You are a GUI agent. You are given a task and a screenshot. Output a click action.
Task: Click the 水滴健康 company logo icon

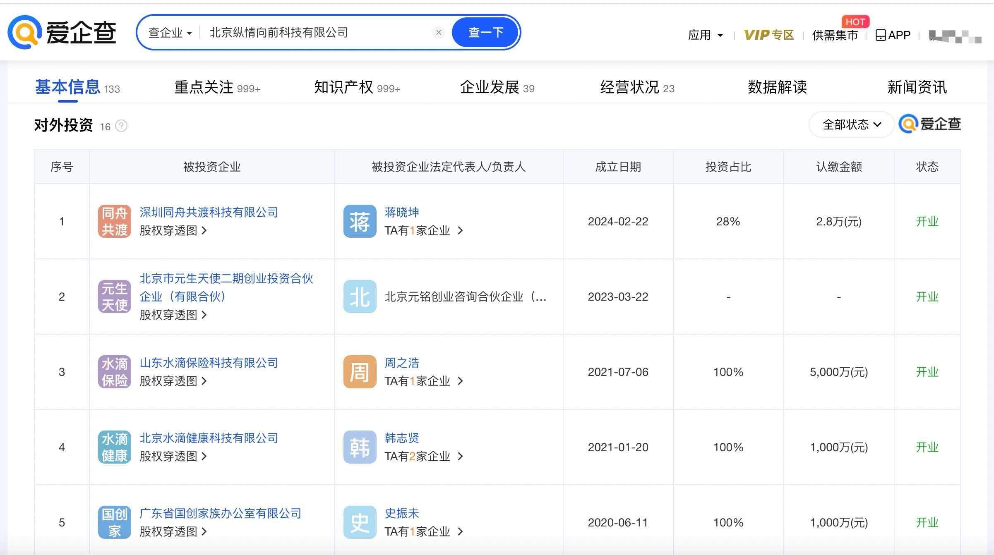tap(115, 447)
